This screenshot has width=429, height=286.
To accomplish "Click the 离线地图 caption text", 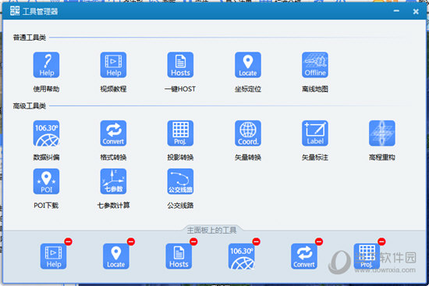I will point(315,89).
